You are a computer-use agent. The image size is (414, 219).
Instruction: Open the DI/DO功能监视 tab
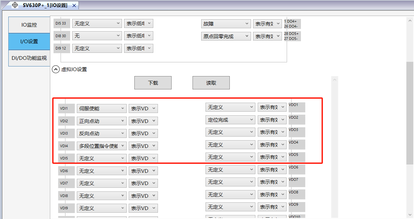[x=29, y=58]
